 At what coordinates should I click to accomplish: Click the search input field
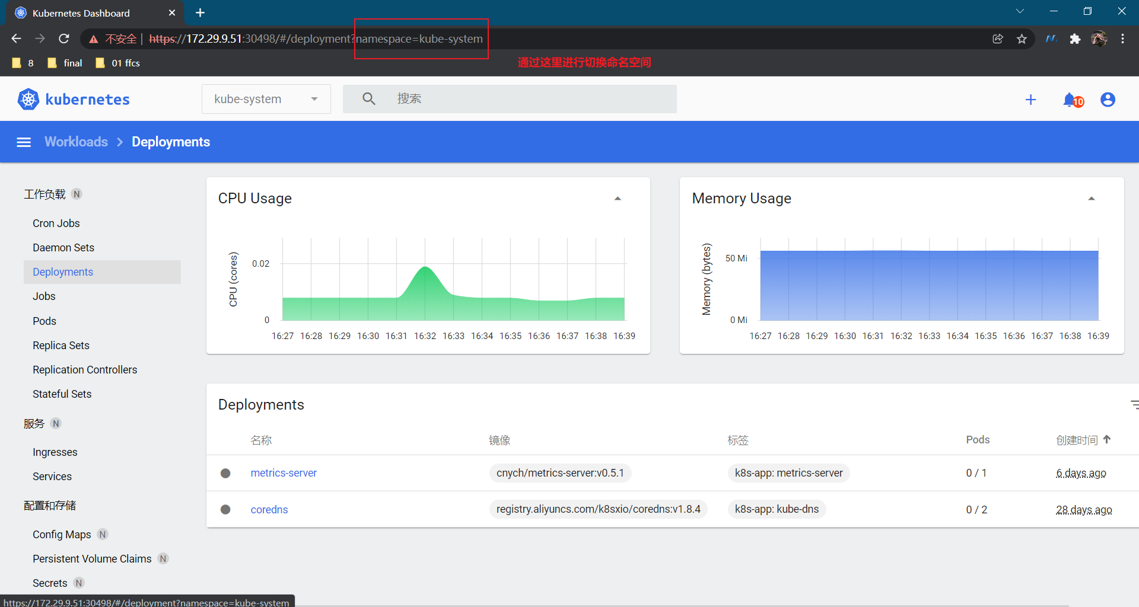click(510, 99)
